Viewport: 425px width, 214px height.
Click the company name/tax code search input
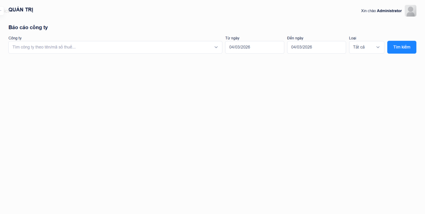(x=83, y=47)
